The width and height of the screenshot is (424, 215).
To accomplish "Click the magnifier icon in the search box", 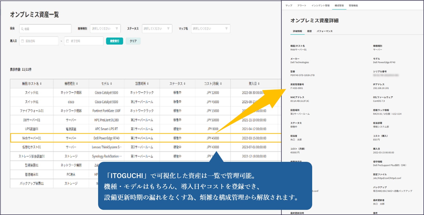I will 23,29.
